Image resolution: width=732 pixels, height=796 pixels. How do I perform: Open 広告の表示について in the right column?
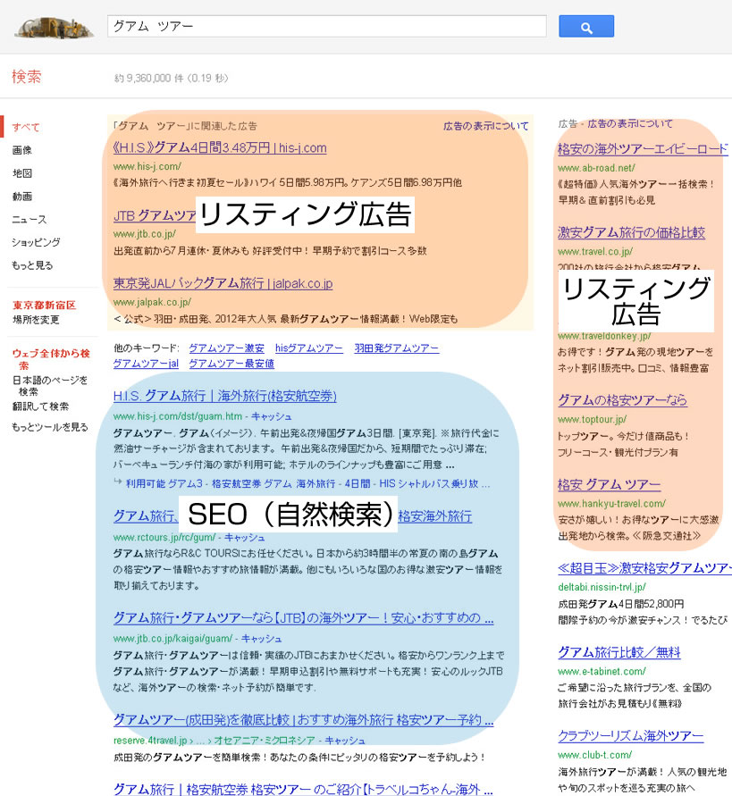630,123
